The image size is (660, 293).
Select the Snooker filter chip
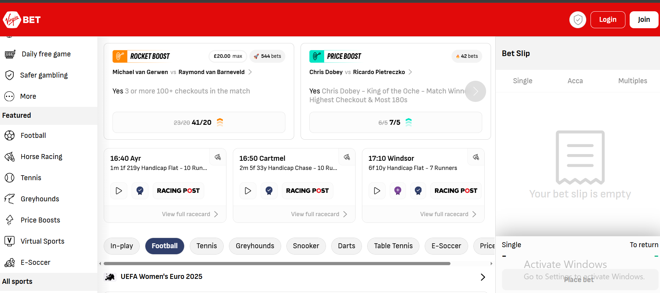[x=306, y=246]
